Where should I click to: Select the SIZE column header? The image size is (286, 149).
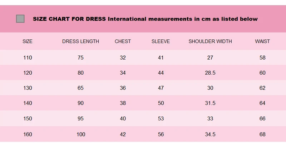click(x=28, y=41)
